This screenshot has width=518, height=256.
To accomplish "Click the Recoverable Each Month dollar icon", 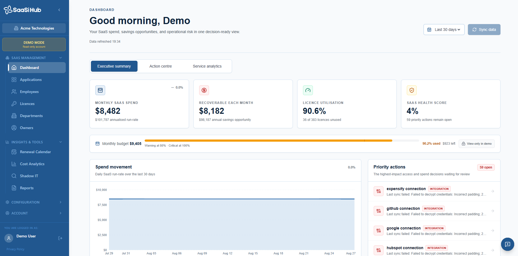I will click(x=204, y=90).
